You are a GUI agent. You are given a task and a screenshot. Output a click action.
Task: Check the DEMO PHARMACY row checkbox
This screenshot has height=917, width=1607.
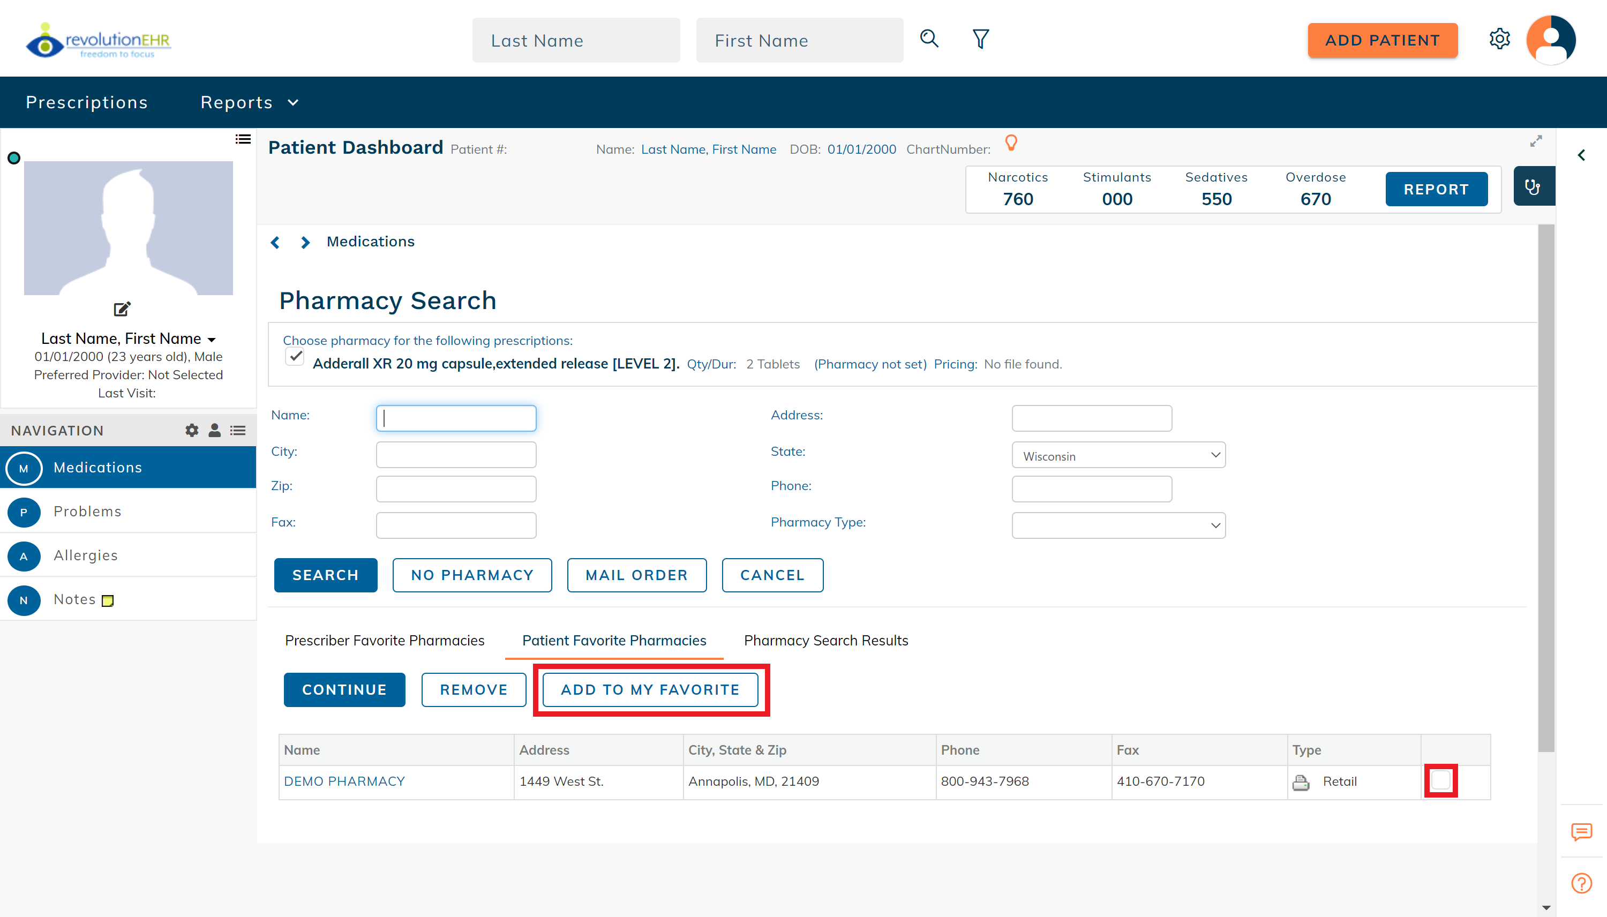(1441, 781)
